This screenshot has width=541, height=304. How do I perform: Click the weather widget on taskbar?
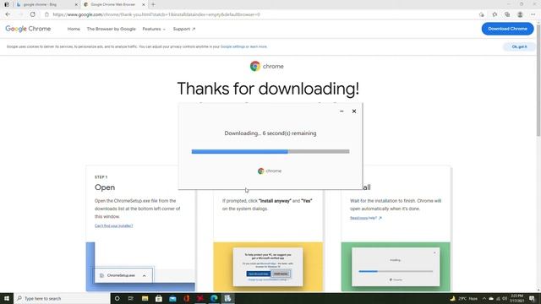[x=464, y=298]
